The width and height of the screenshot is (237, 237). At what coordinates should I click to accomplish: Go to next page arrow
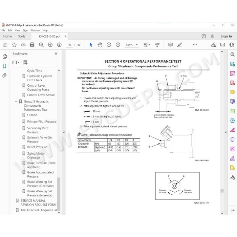tap(59, 45)
